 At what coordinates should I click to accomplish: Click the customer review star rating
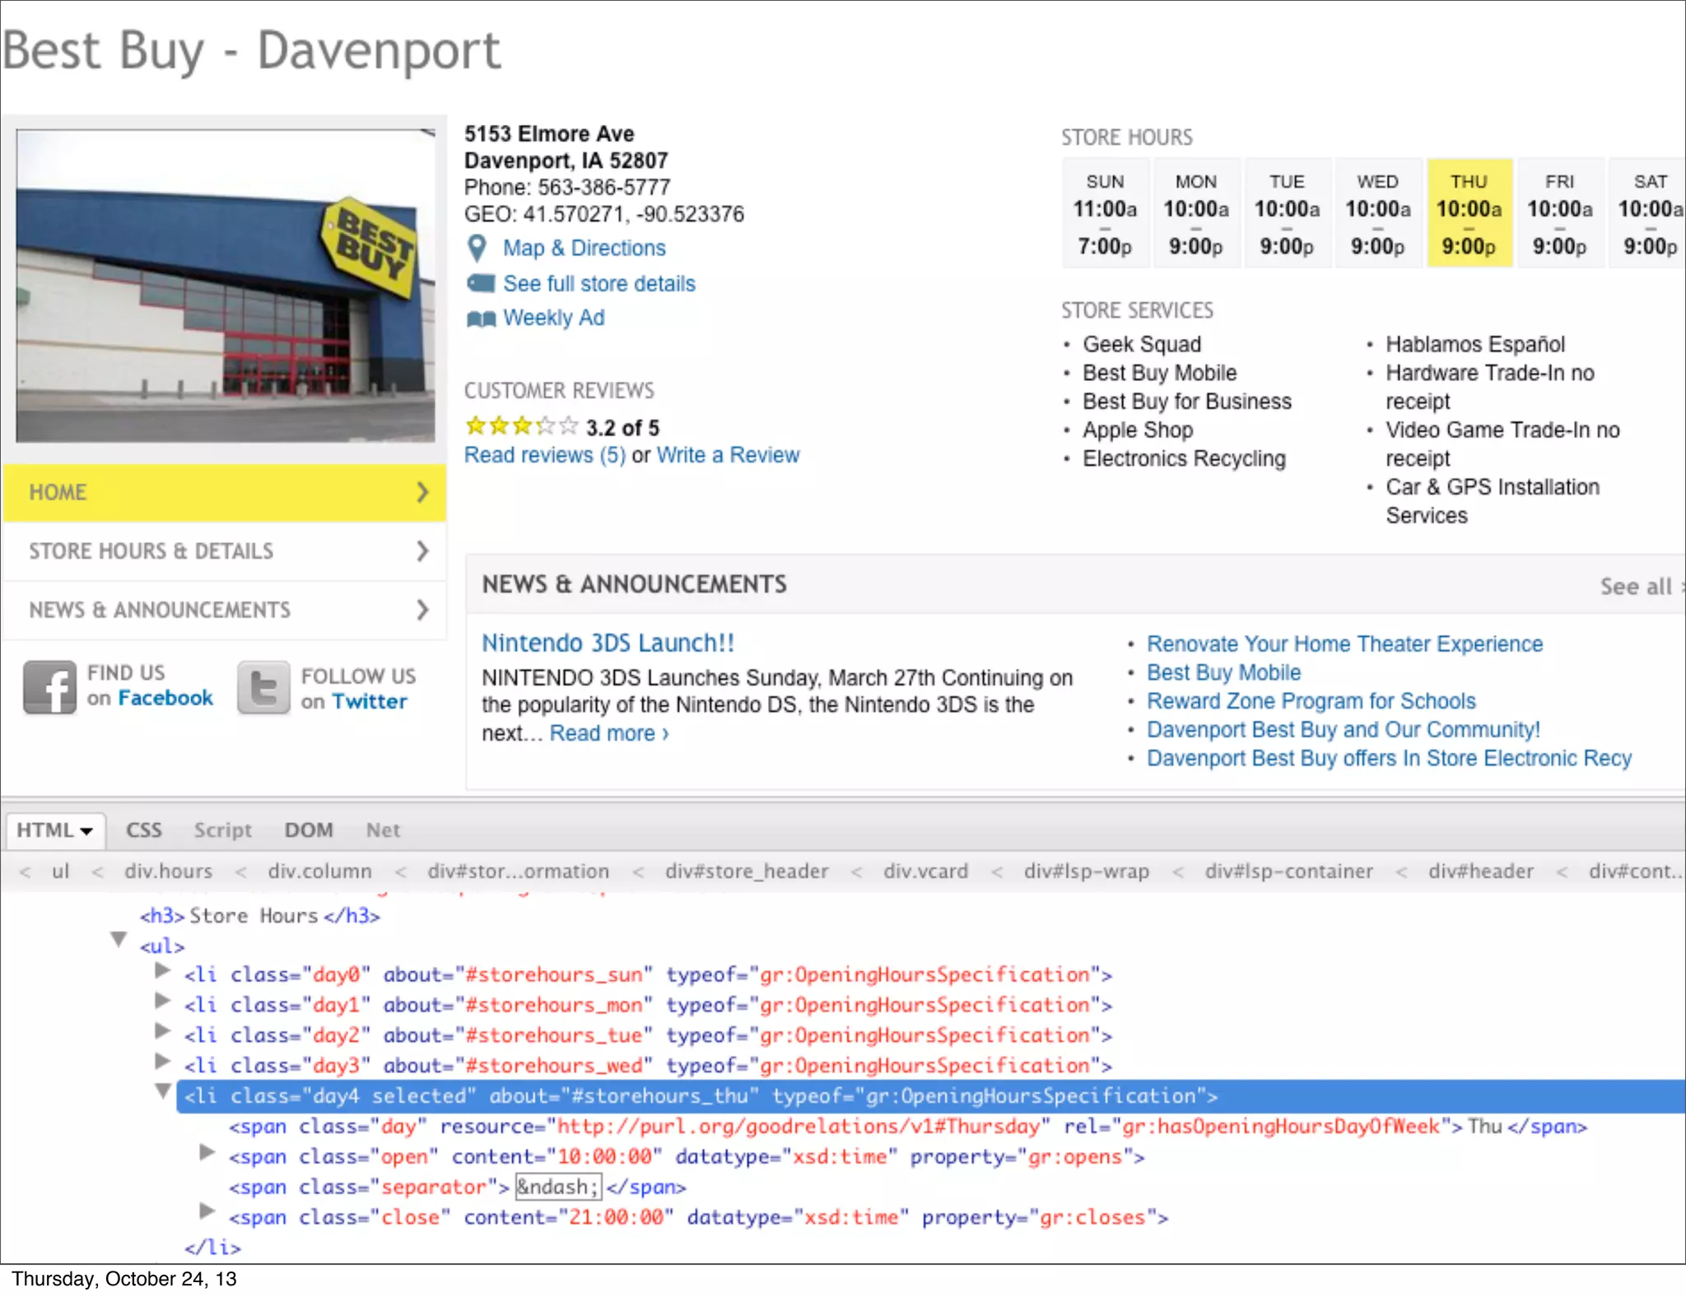click(x=521, y=426)
